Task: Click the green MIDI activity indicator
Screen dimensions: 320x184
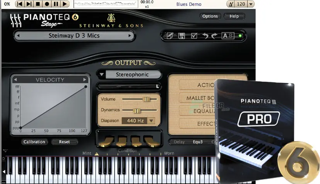Action: (x=240, y=36)
